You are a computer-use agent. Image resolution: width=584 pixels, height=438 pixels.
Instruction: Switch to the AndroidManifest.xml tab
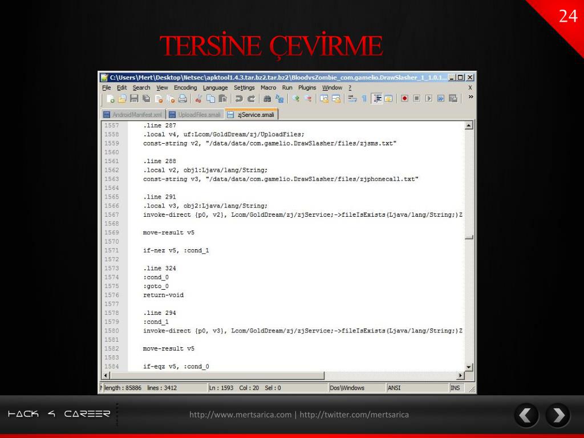coord(133,115)
